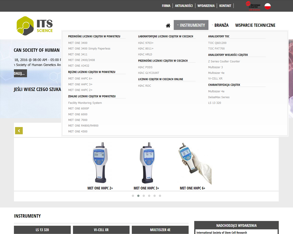Viewport: 293px width, 234px height.
Task: Select sixth carousel pagination dot
Action: (x=160, y=196)
